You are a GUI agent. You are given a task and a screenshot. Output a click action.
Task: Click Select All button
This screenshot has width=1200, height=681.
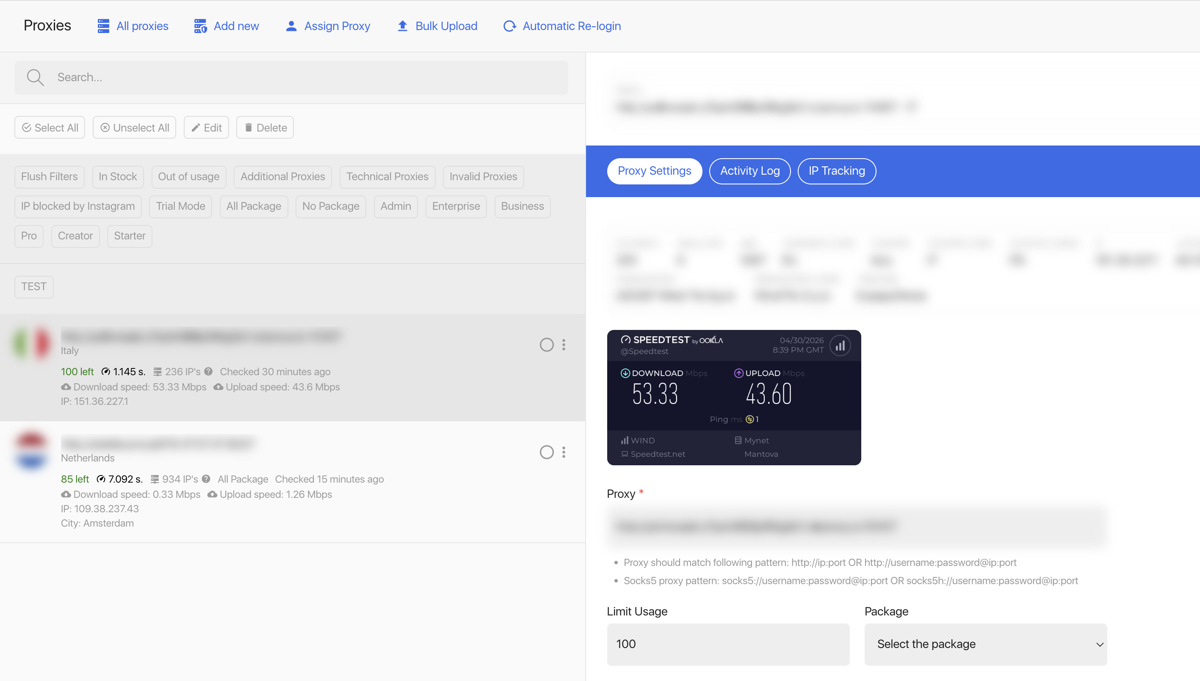[50, 128]
